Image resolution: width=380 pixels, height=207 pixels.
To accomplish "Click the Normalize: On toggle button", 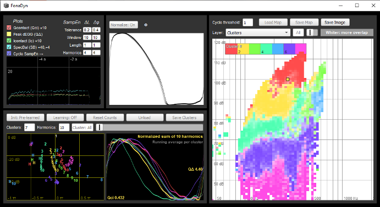I will click(124, 25).
